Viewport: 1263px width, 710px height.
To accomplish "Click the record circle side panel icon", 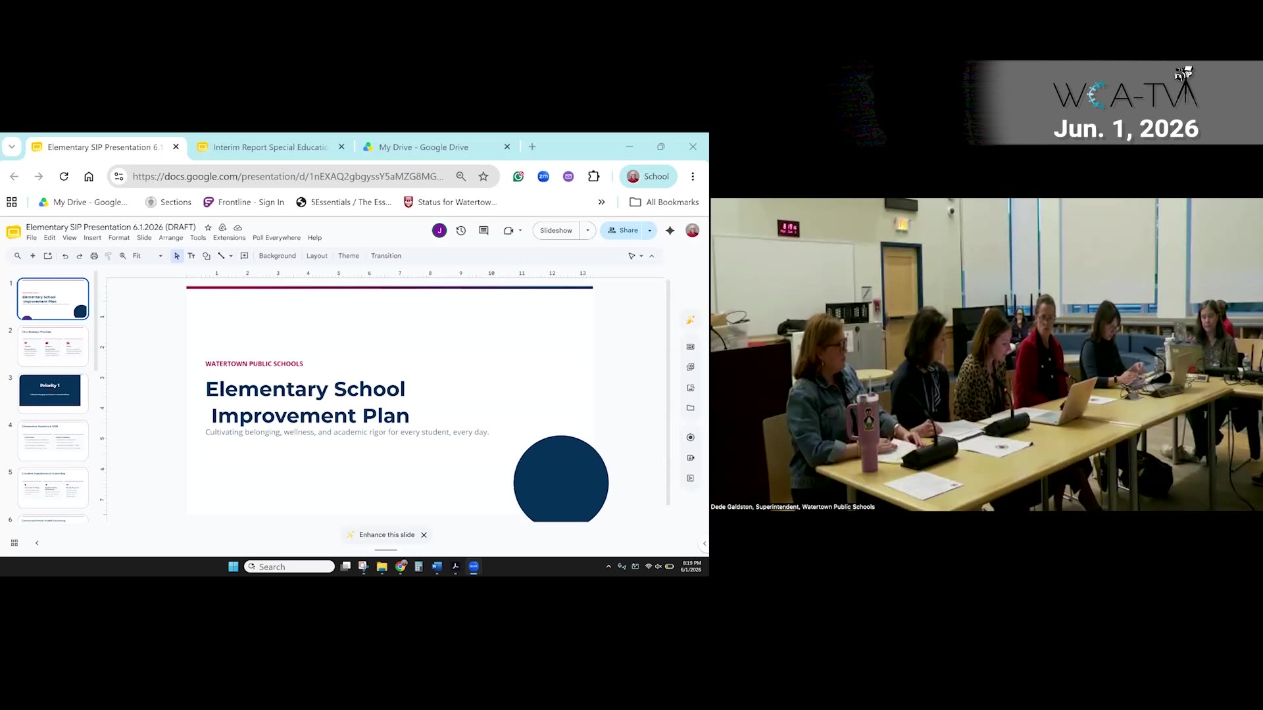I will pyautogui.click(x=690, y=437).
